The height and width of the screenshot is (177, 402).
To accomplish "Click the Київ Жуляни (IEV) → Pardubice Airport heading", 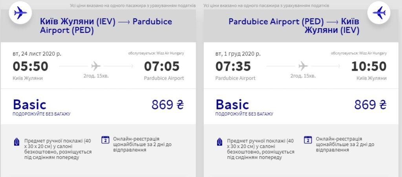I will 106,26.
